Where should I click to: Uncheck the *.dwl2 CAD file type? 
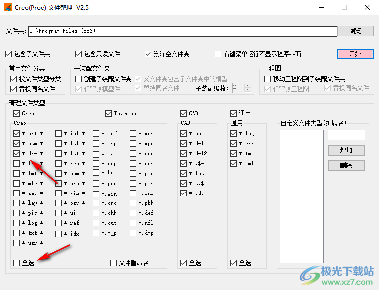[183, 153]
